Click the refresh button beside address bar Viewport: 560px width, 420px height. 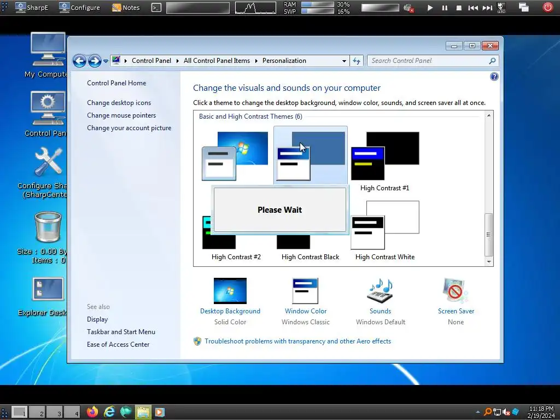pos(357,61)
